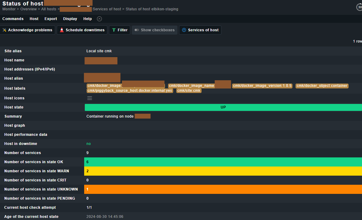This screenshot has height=220, width=362.
Task: Click the Services of host arrow icon
Action: tap(184, 30)
